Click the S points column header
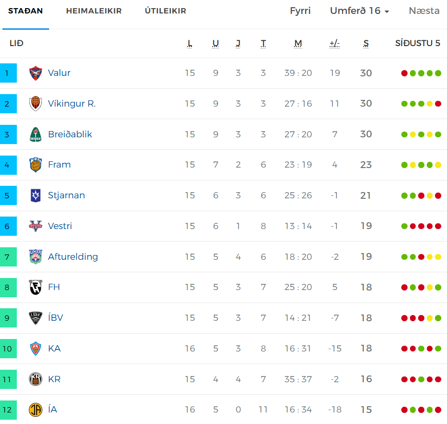The width and height of the screenshot is (447, 424). click(366, 44)
